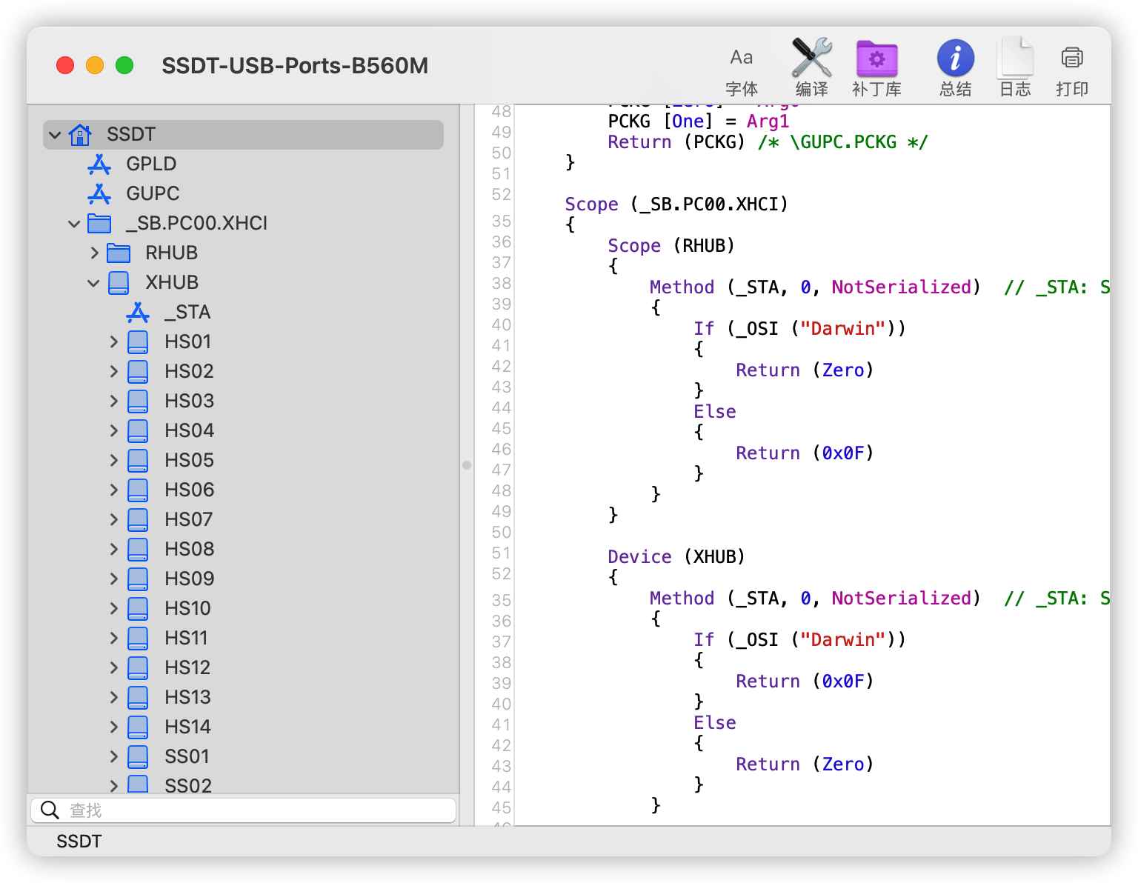Screen dimensions: 1138x883
Task: Click the HS01 device icon
Action: pyautogui.click(x=138, y=341)
